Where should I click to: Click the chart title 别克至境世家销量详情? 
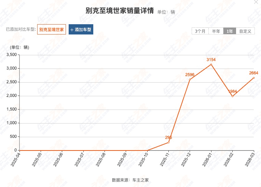tap(120, 11)
